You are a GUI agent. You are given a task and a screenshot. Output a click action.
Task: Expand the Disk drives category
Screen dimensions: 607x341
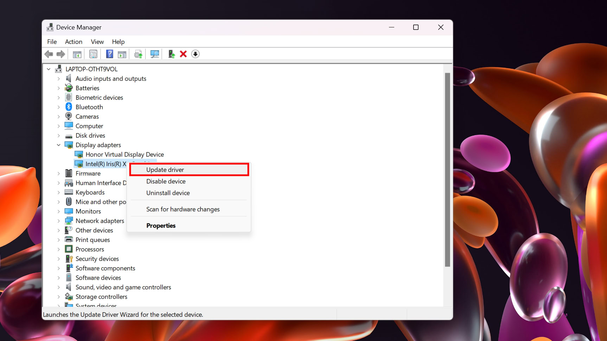pos(59,136)
